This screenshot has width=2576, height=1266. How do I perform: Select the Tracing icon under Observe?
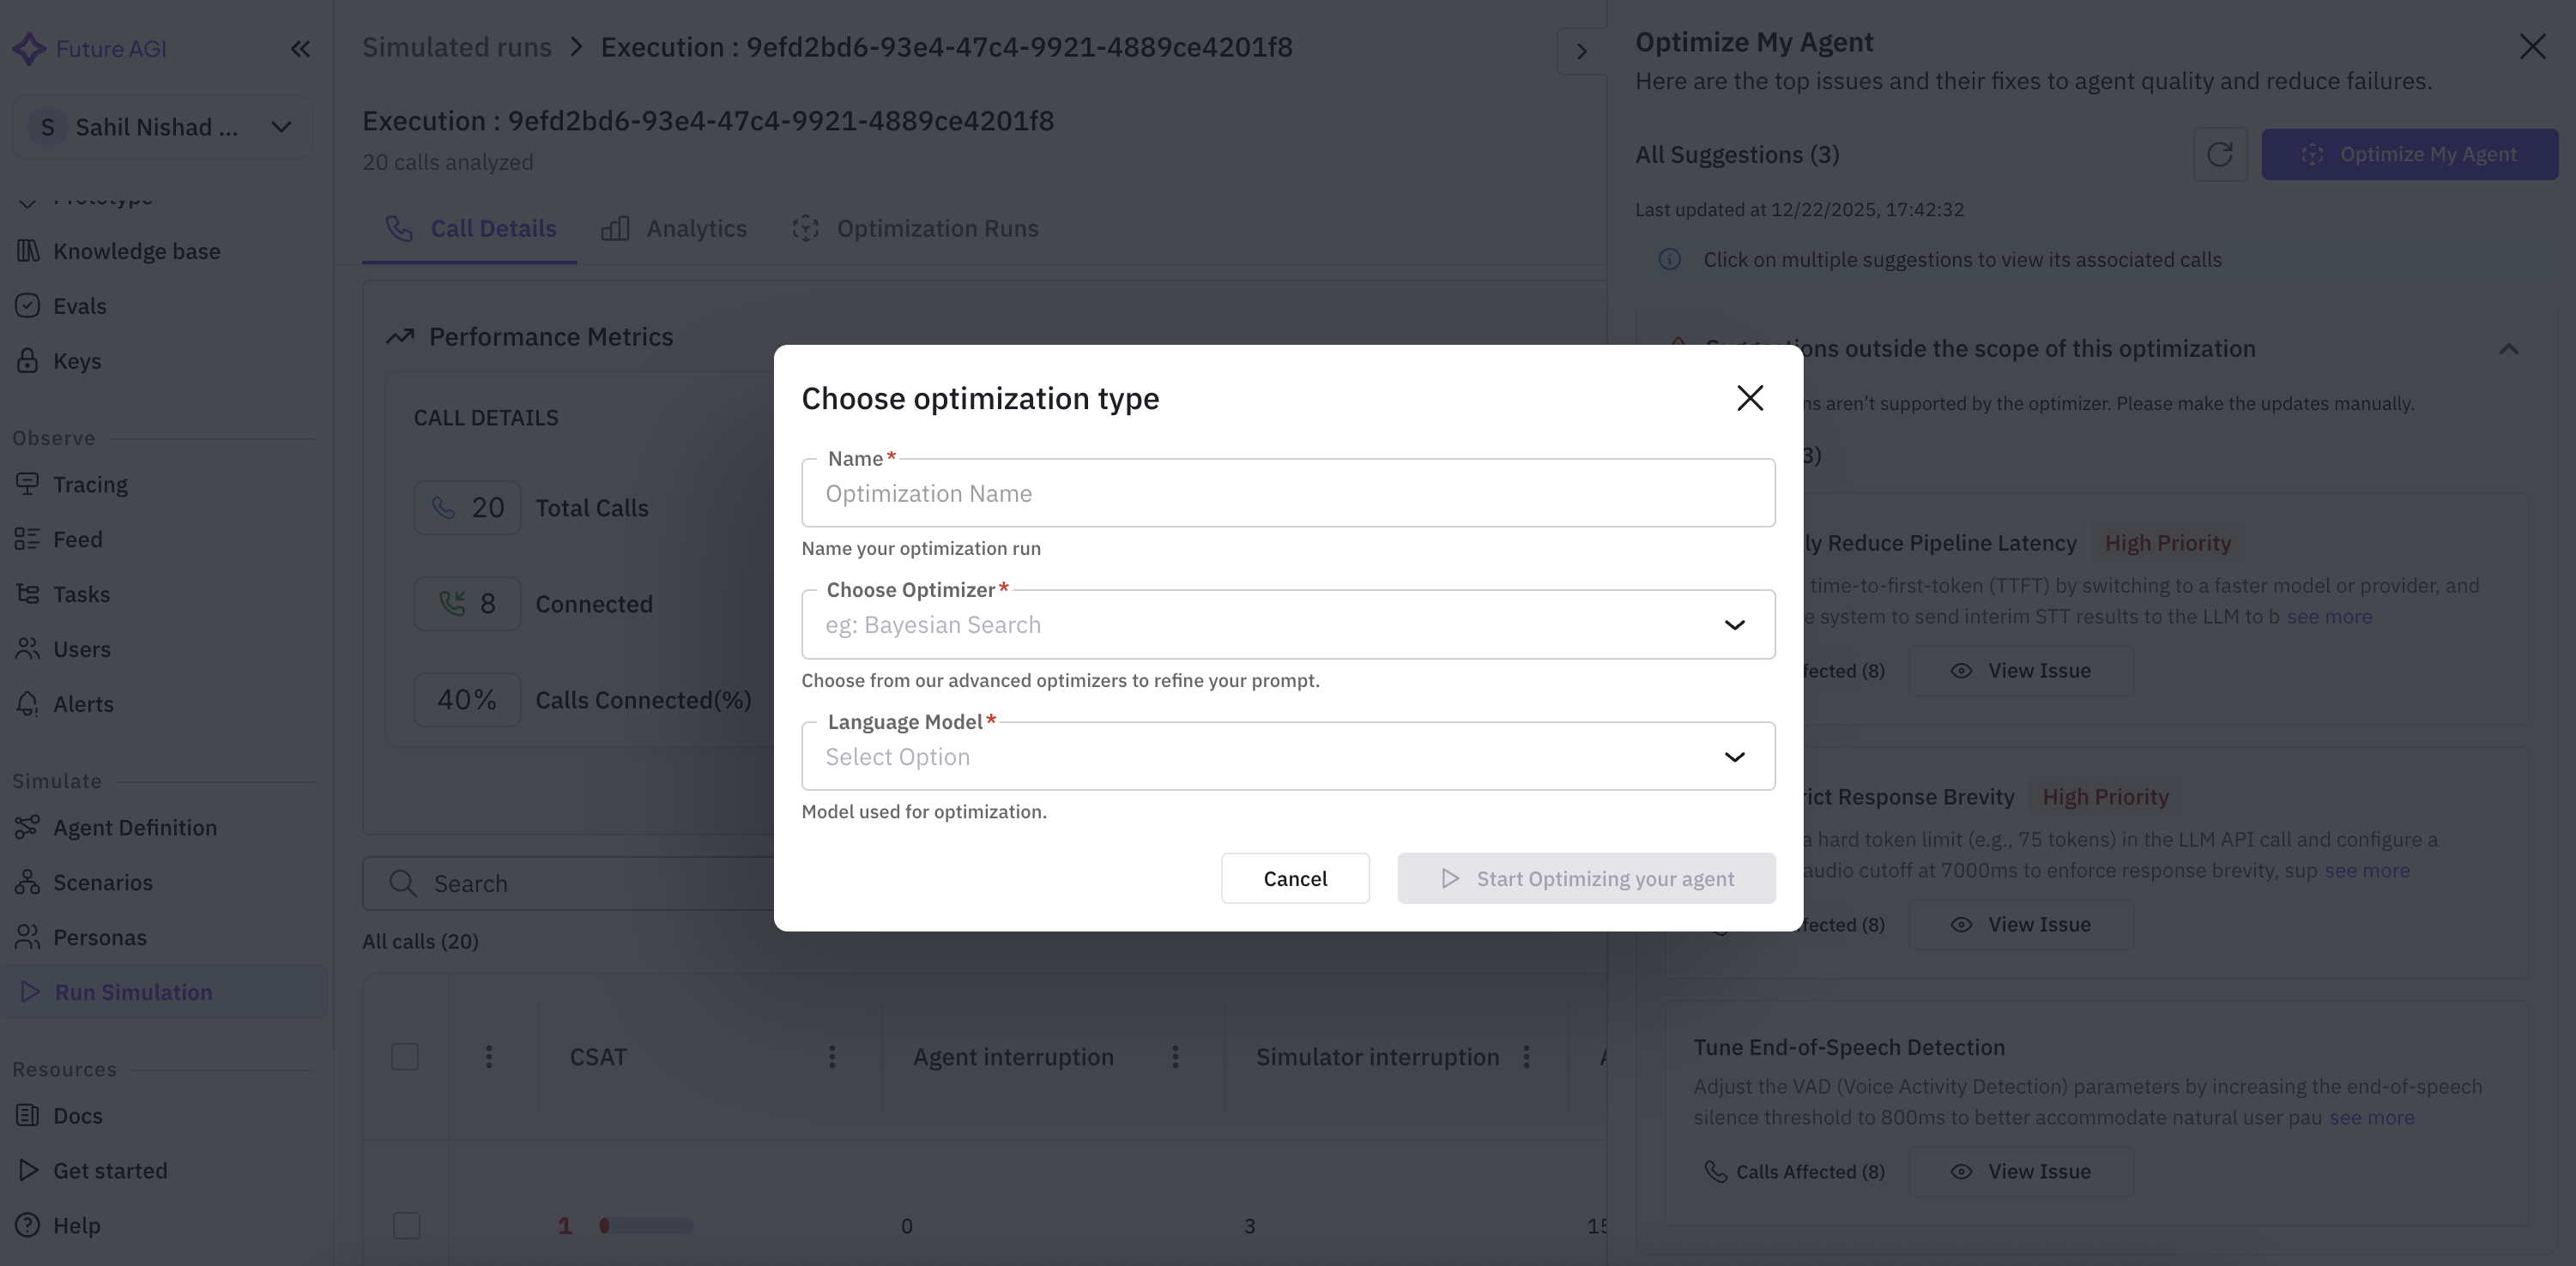click(29, 484)
